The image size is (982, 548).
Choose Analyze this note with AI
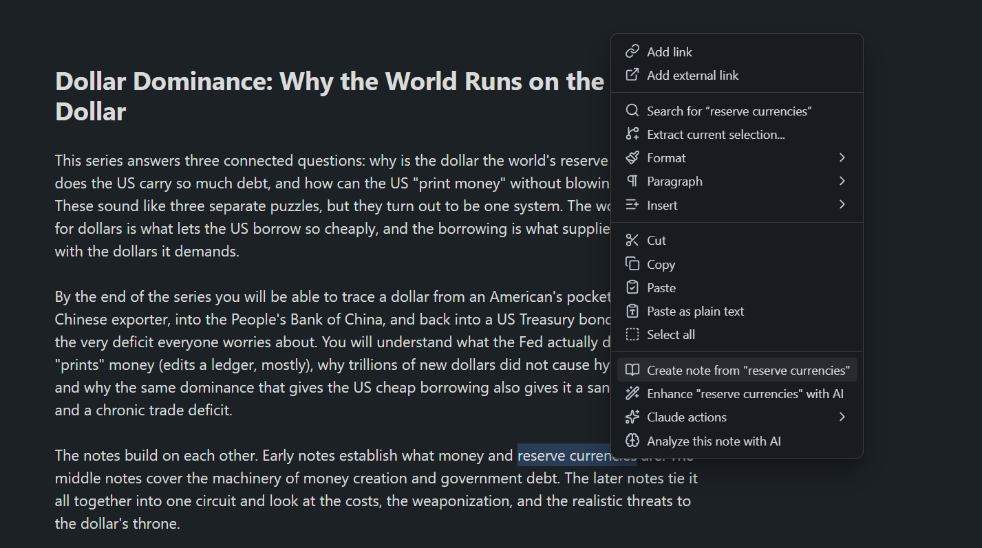[x=737, y=441]
